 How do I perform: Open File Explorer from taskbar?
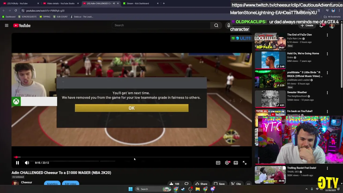pyautogui.click(x=198, y=189)
